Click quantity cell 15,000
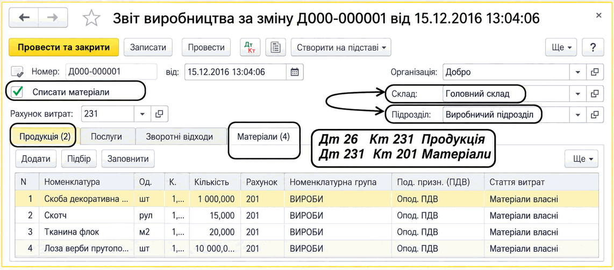Viewport: 614px width, 270px height. [215, 216]
